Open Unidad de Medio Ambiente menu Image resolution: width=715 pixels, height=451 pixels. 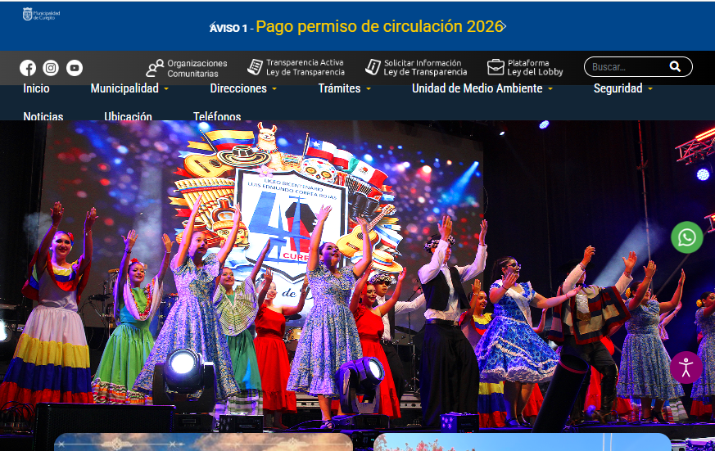pos(477,88)
